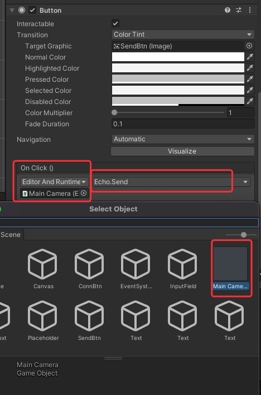Collapse the Button component foldout arrow
Viewport: 261px width, 395px height.
pos(12,11)
